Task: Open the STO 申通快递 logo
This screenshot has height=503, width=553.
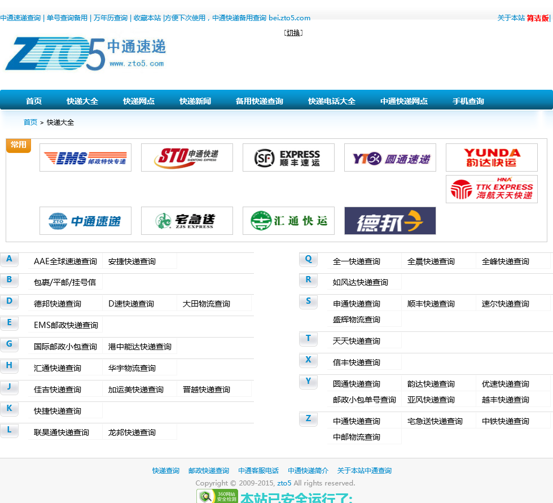Action: [187, 158]
